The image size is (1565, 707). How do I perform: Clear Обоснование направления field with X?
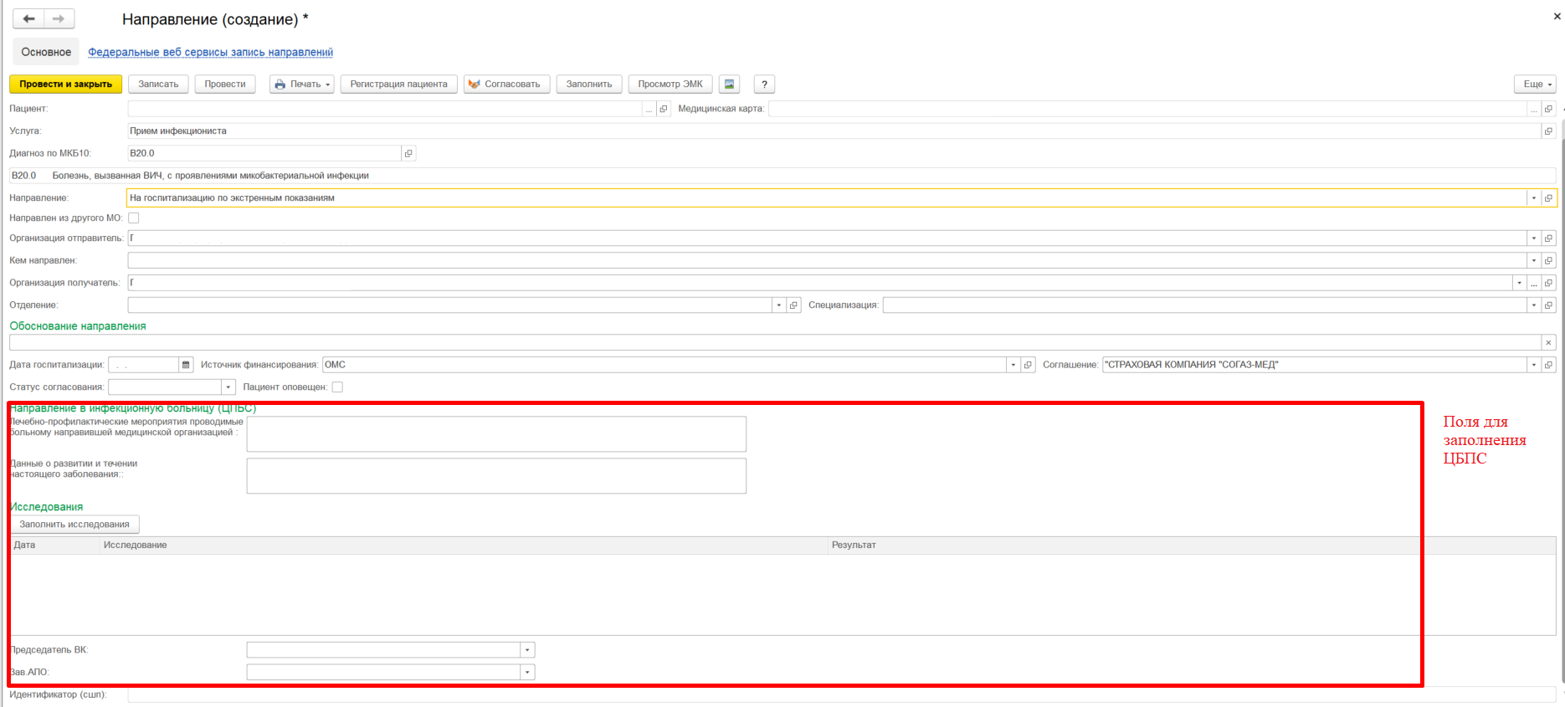click(1548, 343)
